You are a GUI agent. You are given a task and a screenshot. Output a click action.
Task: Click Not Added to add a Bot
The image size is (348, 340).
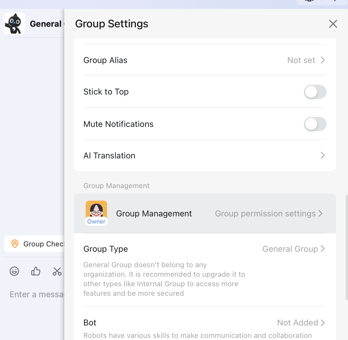point(297,322)
